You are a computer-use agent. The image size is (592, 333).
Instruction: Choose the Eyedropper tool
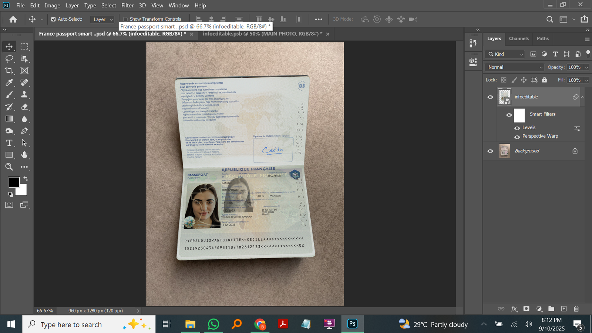(x=9, y=83)
